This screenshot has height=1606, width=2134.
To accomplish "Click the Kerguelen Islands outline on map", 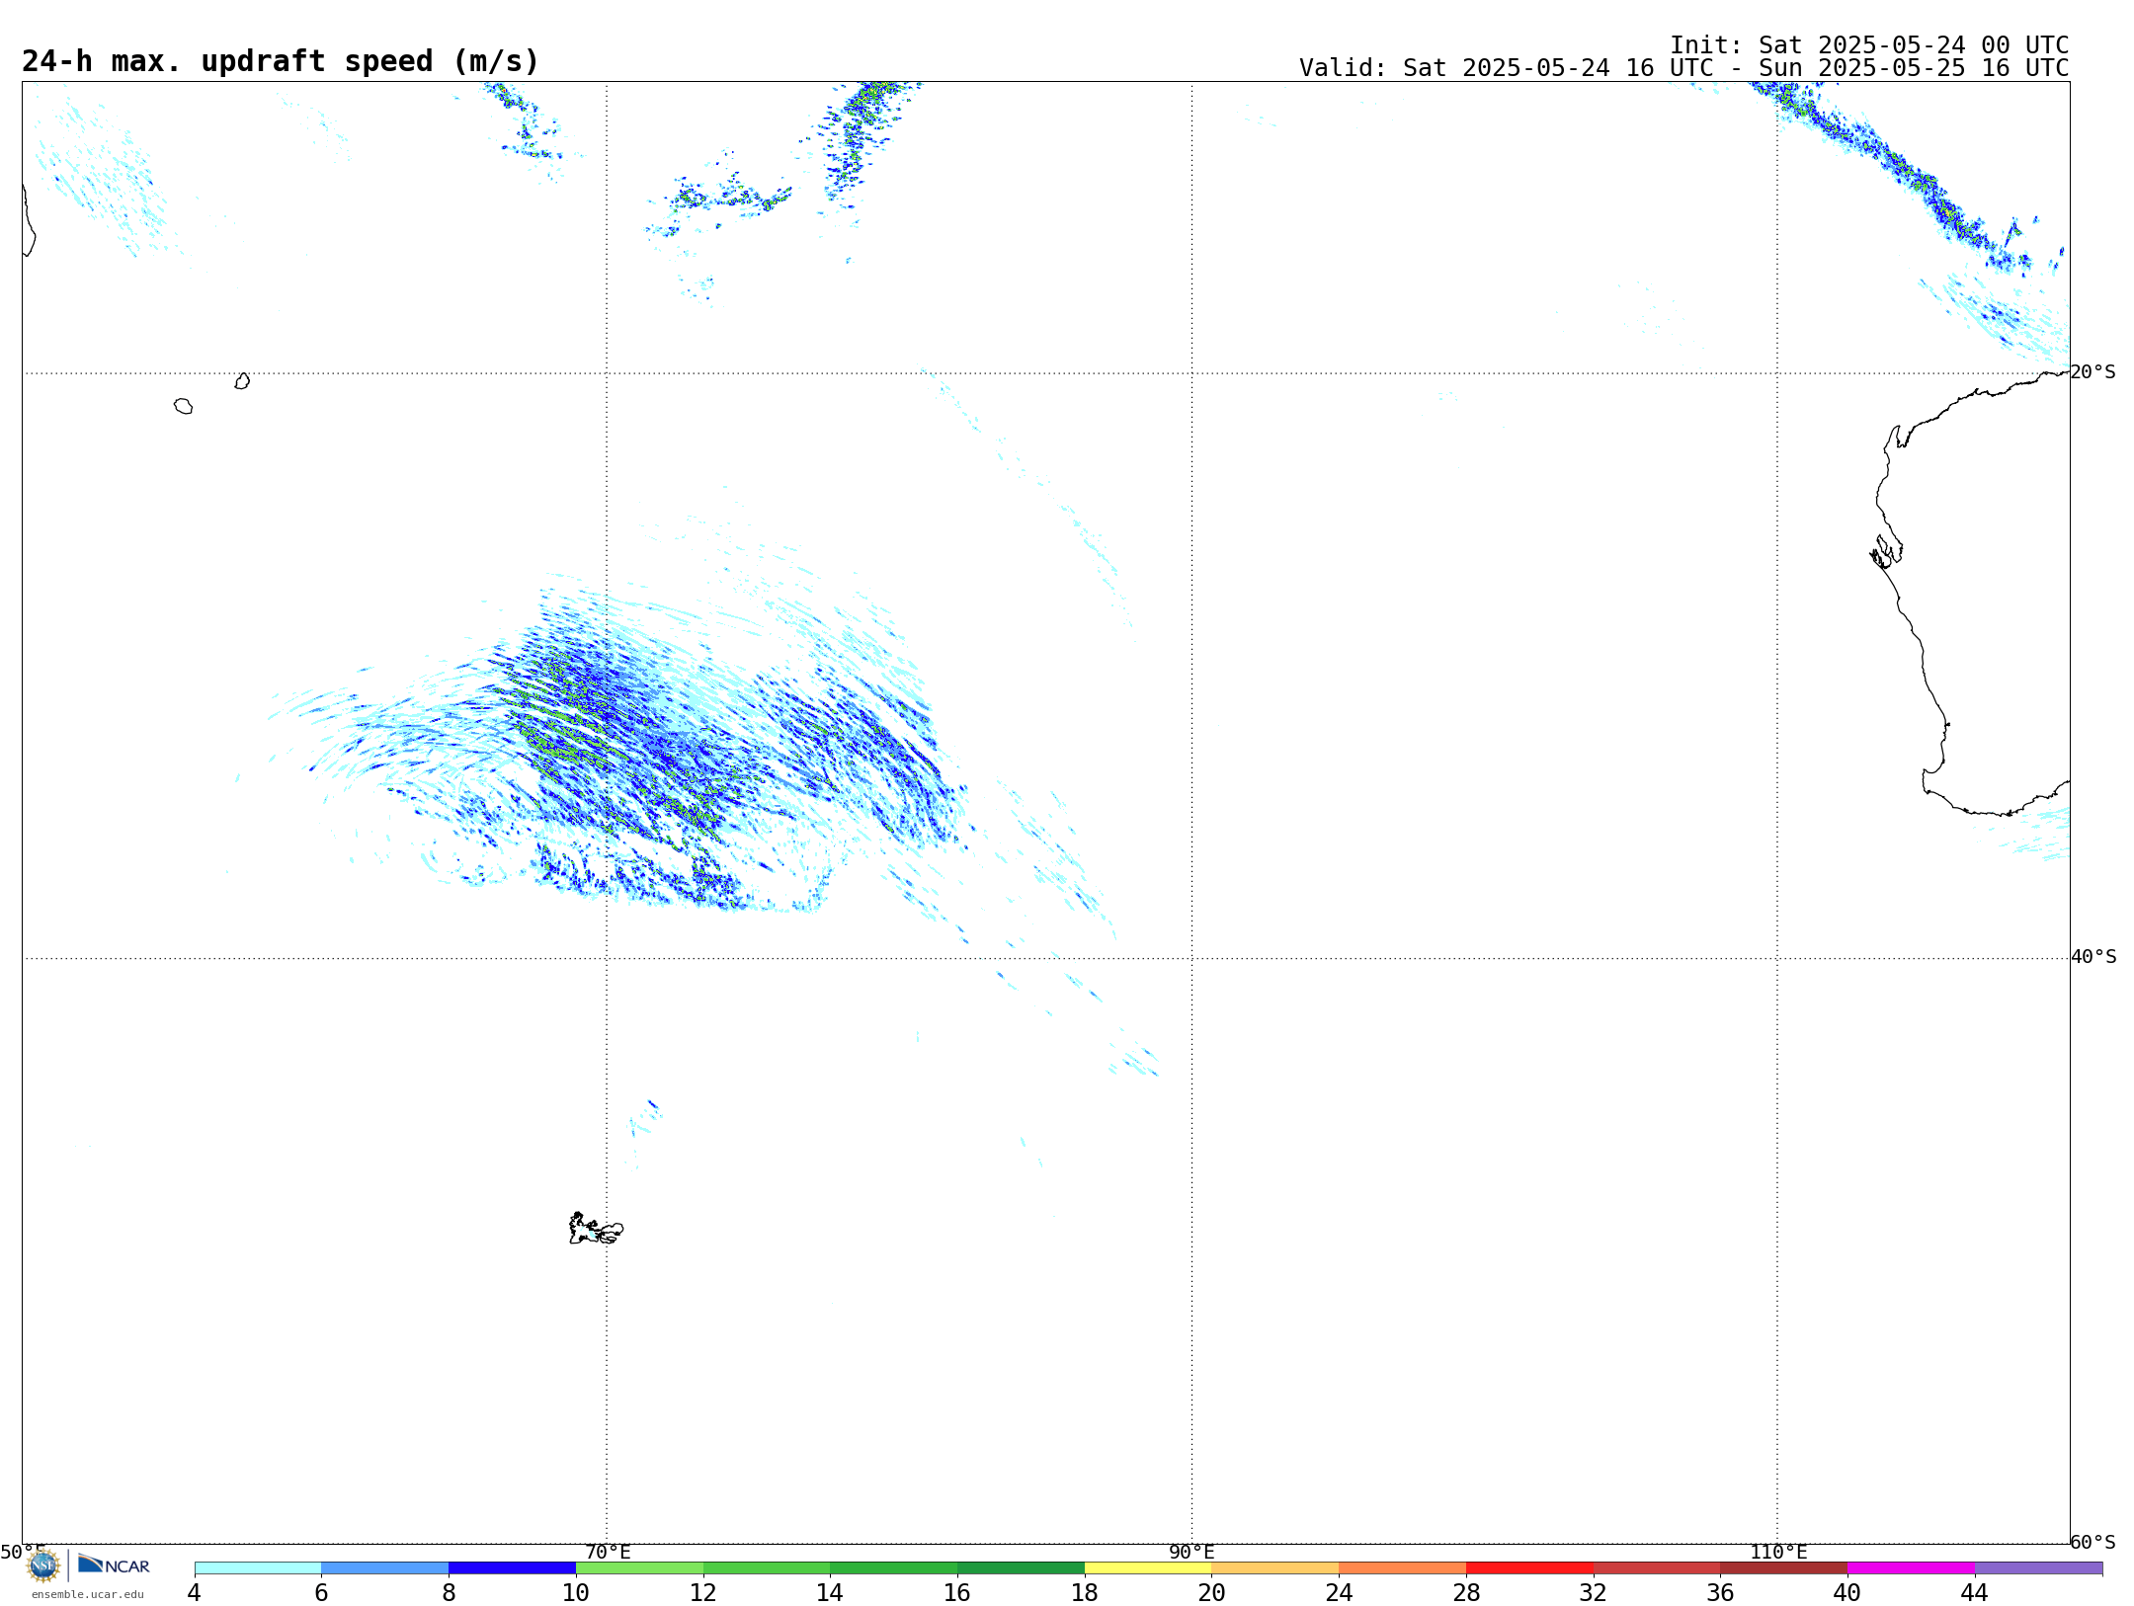I will (x=596, y=1229).
